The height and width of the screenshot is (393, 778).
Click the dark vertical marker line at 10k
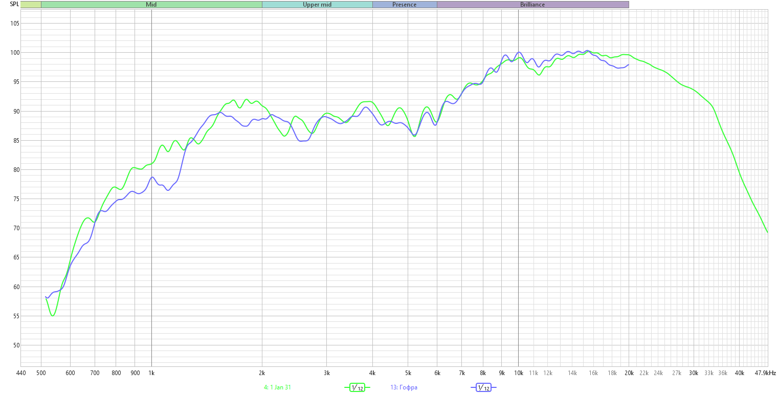[518, 187]
